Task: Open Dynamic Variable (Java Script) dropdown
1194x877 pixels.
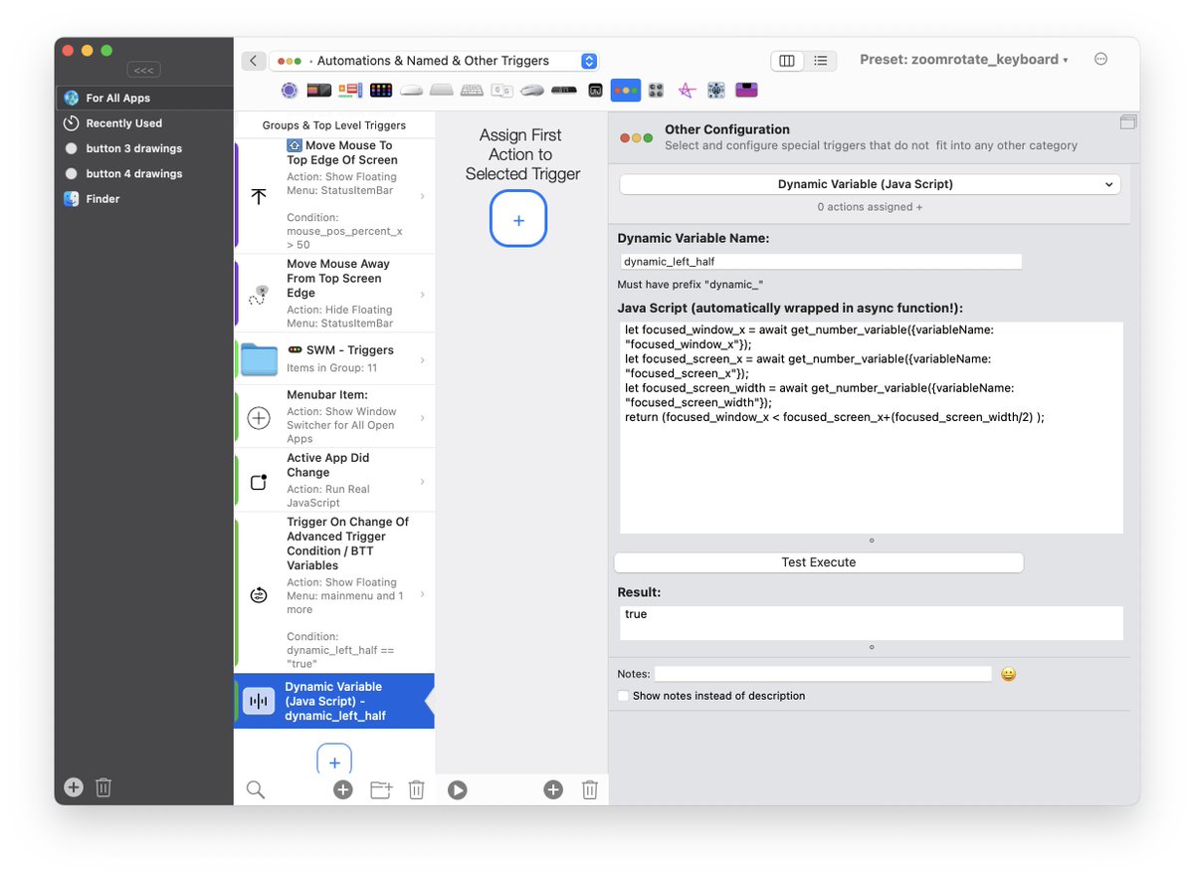Action: [x=870, y=184]
